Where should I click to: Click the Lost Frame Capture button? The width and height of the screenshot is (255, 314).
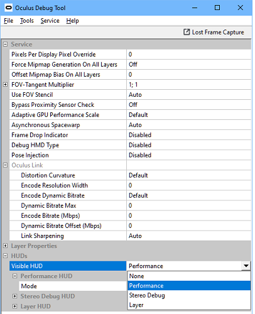[214, 32]
